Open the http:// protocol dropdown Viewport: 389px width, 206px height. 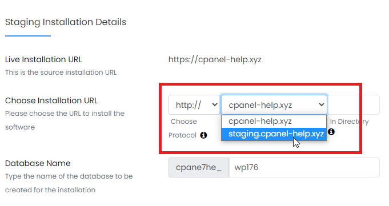[194, 105]
